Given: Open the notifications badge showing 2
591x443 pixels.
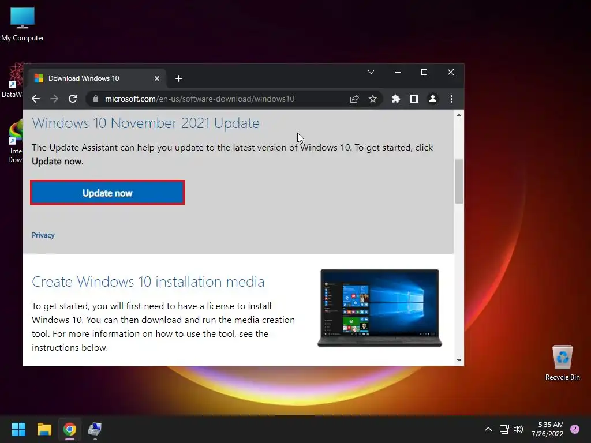Looking at the screenshot, I should pyautogui.click(x=575, y=429).
